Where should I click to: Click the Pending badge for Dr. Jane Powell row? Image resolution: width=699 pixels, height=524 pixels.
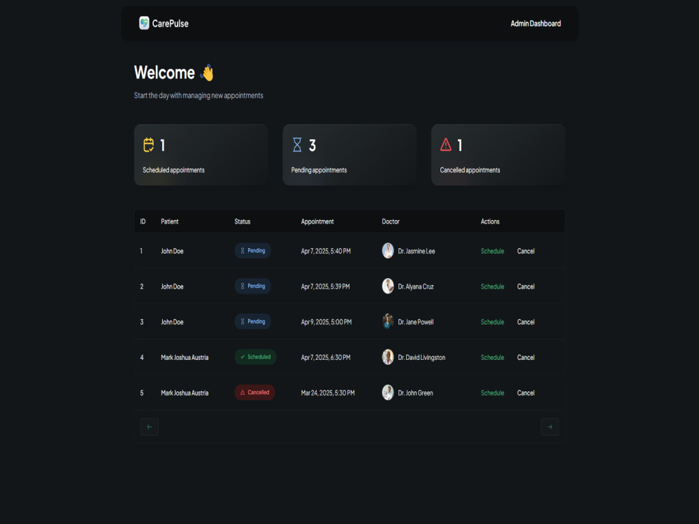click(253, 321)
